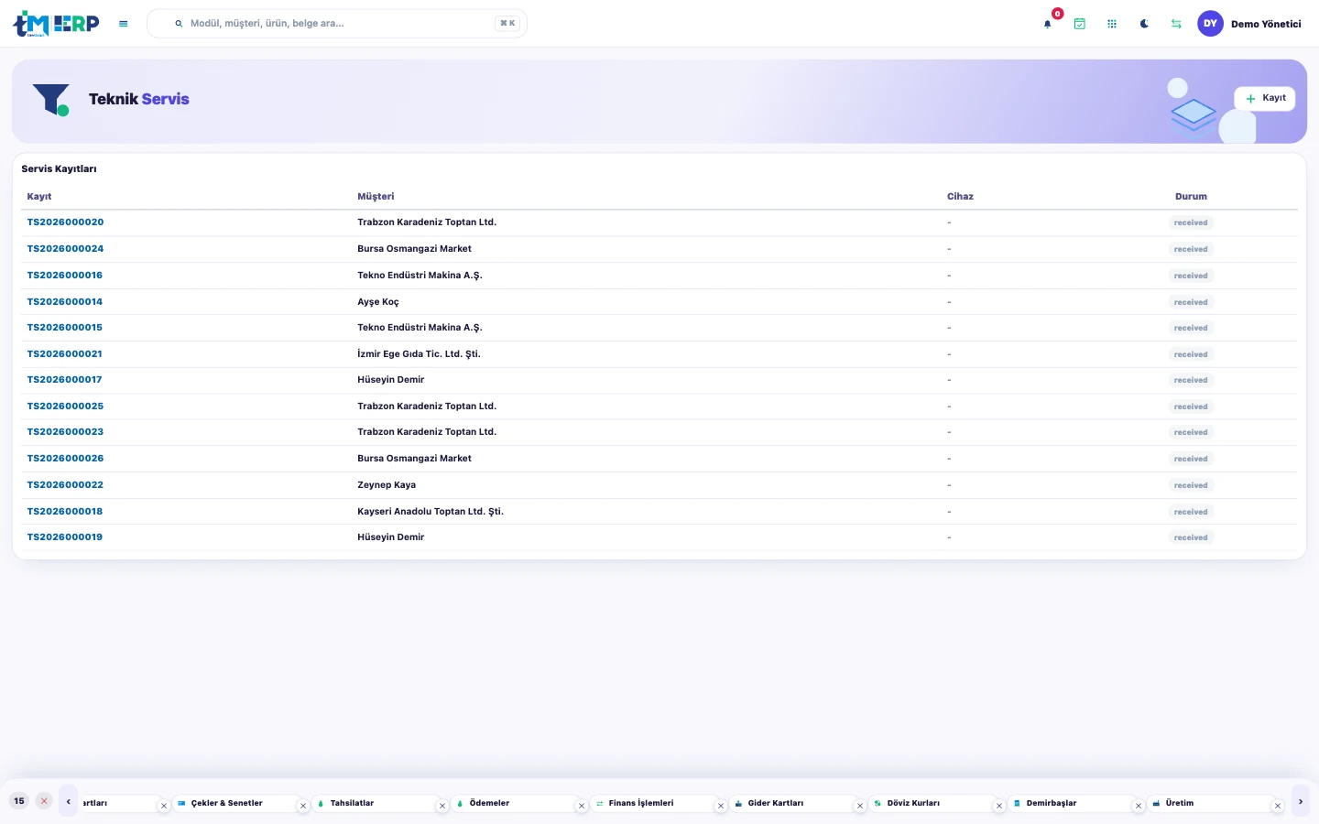This screenshot has height=824, width=1319.
Task: Focus the module search input field
Action: pyautogui.click(x=337, y=24)
